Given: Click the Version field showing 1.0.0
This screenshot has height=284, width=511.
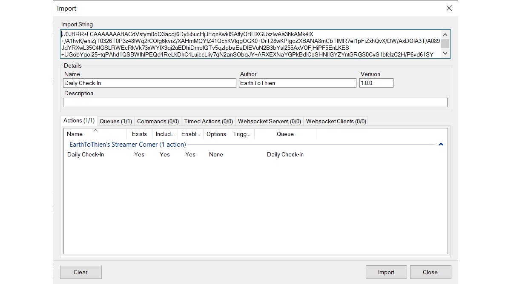Looking at the screenshot, I should [376, 83].
